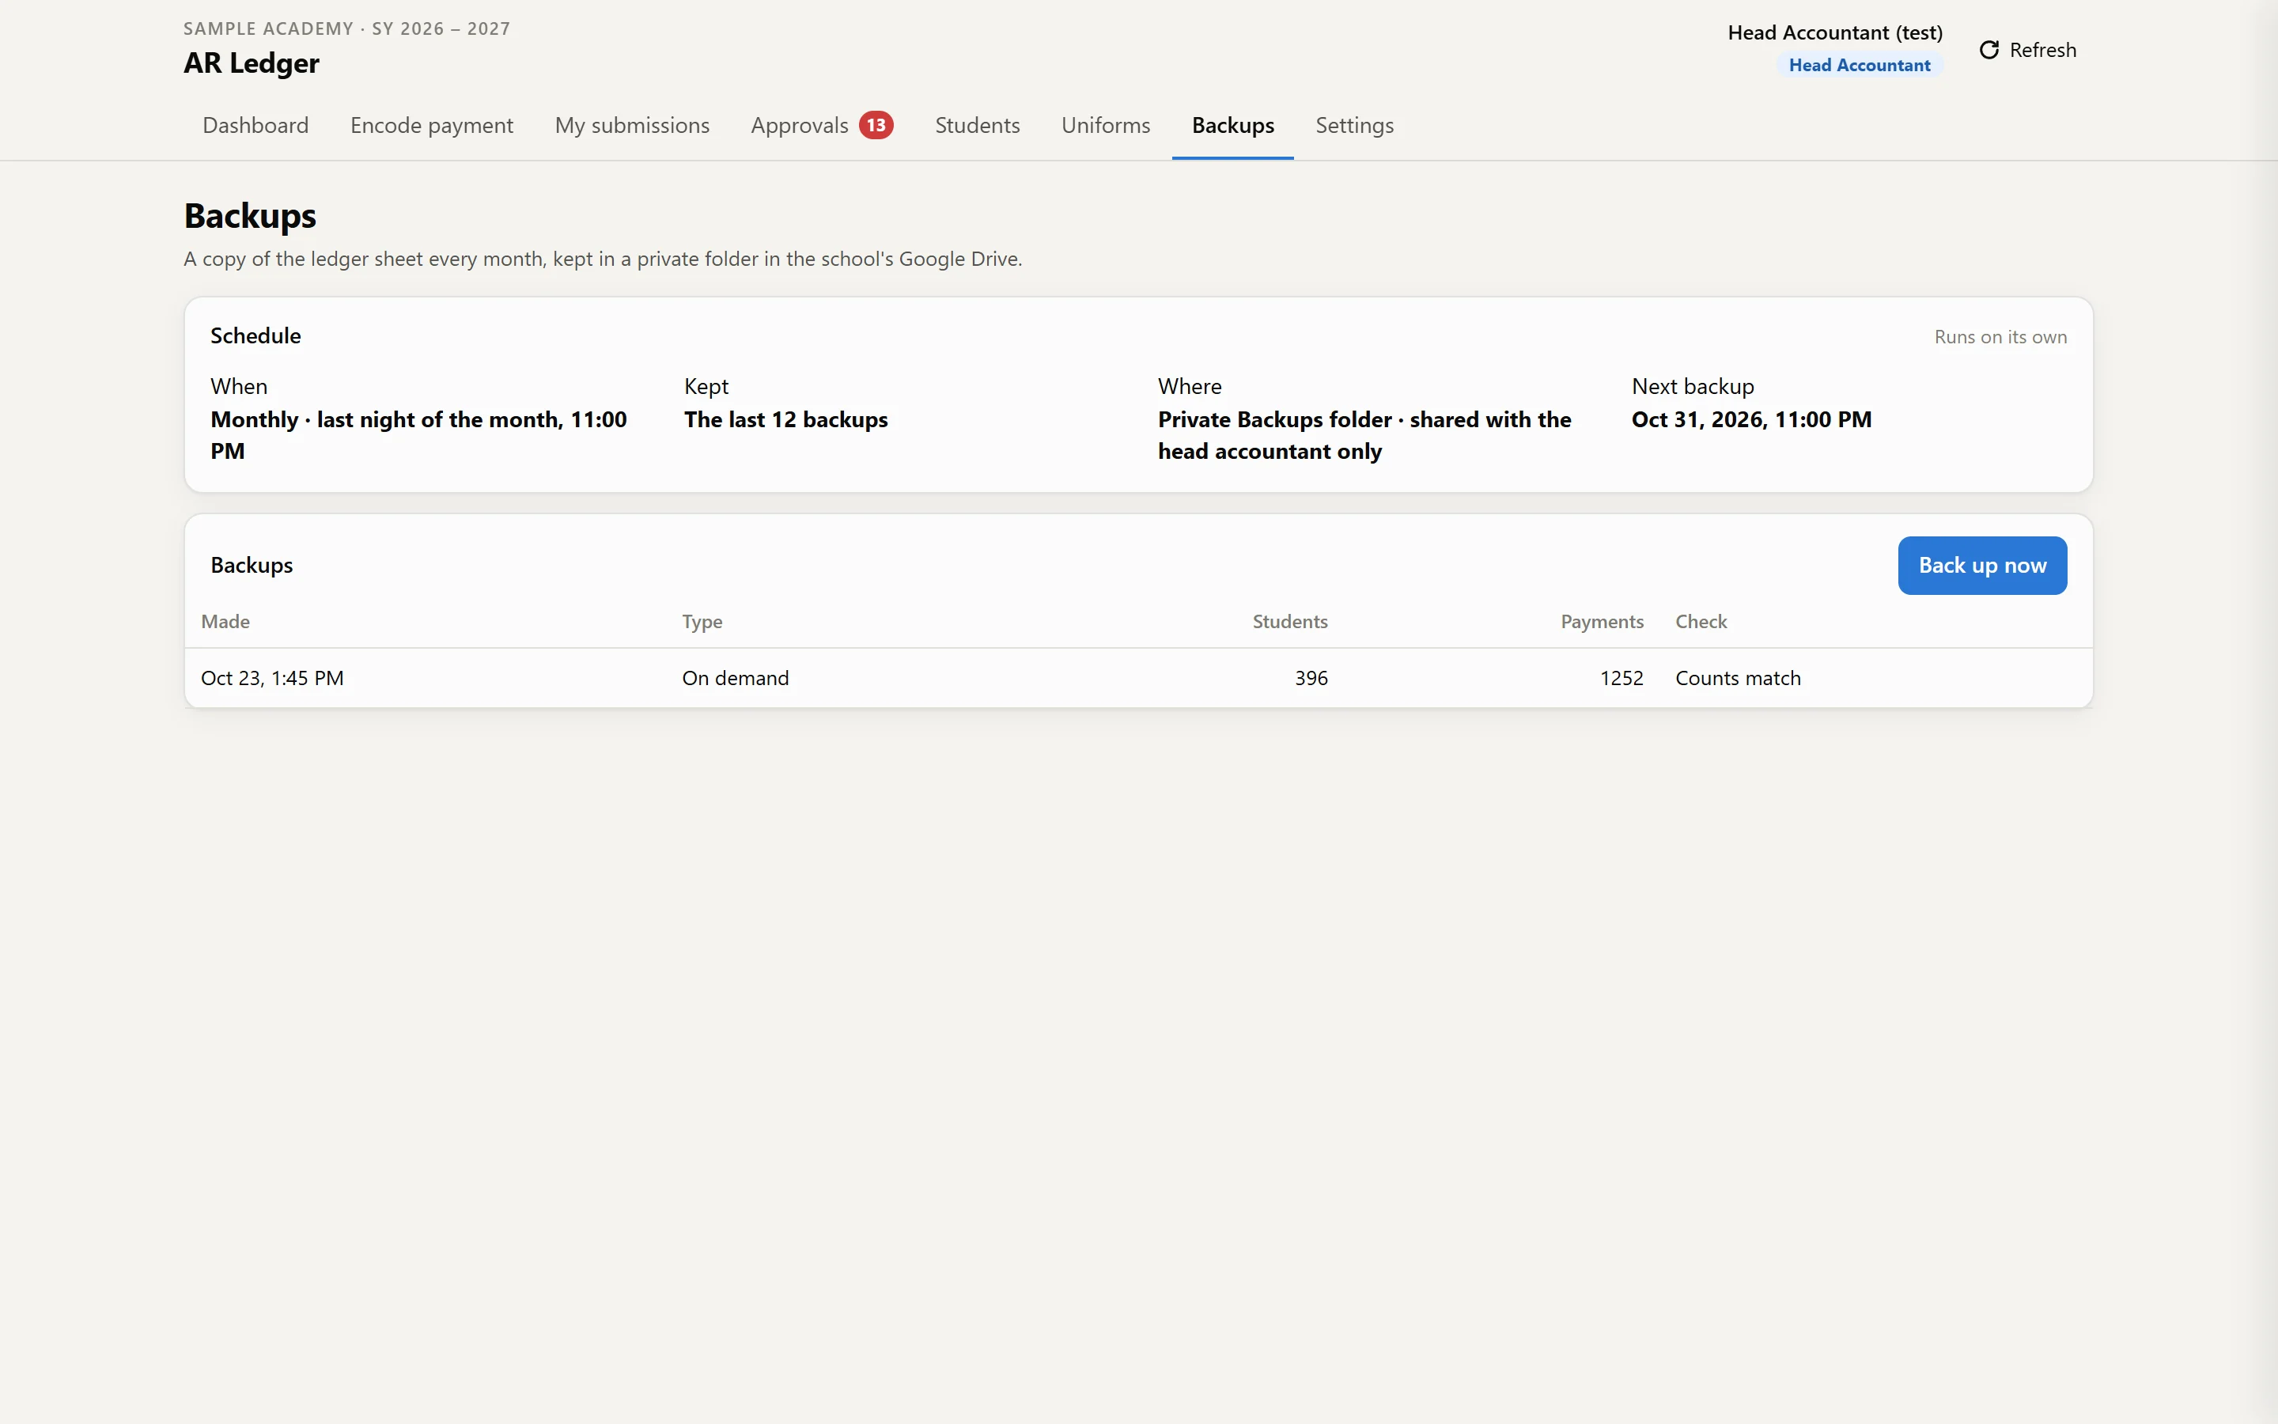Select the Oct 23, 1:45 PM backup row
Image resolution: width=2278 pixels, height=1424 pixels.
1138,678
